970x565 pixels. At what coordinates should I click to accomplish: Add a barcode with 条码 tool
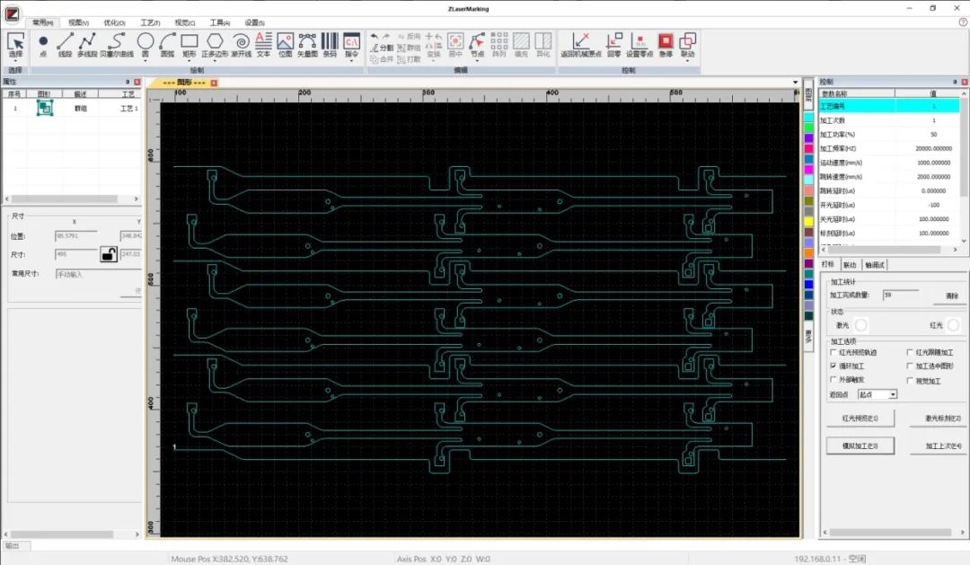330,45
